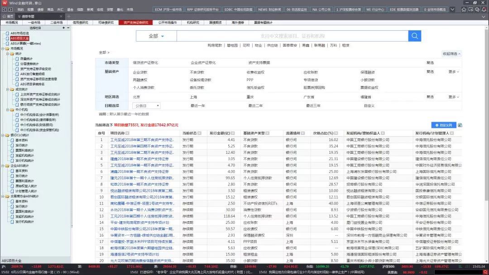
Task: Open 上交所资产支持证券成交统计 in sidebar
Action: [x=40, y=95]
